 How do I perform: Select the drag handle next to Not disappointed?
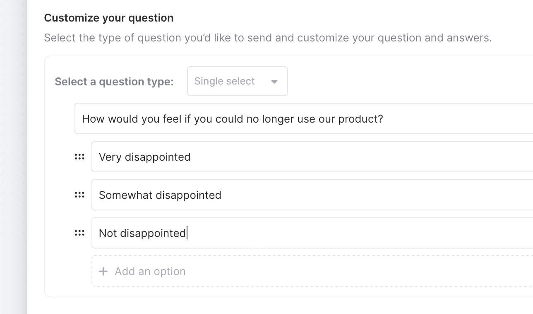pyautogui.click(x=79, y=233)
